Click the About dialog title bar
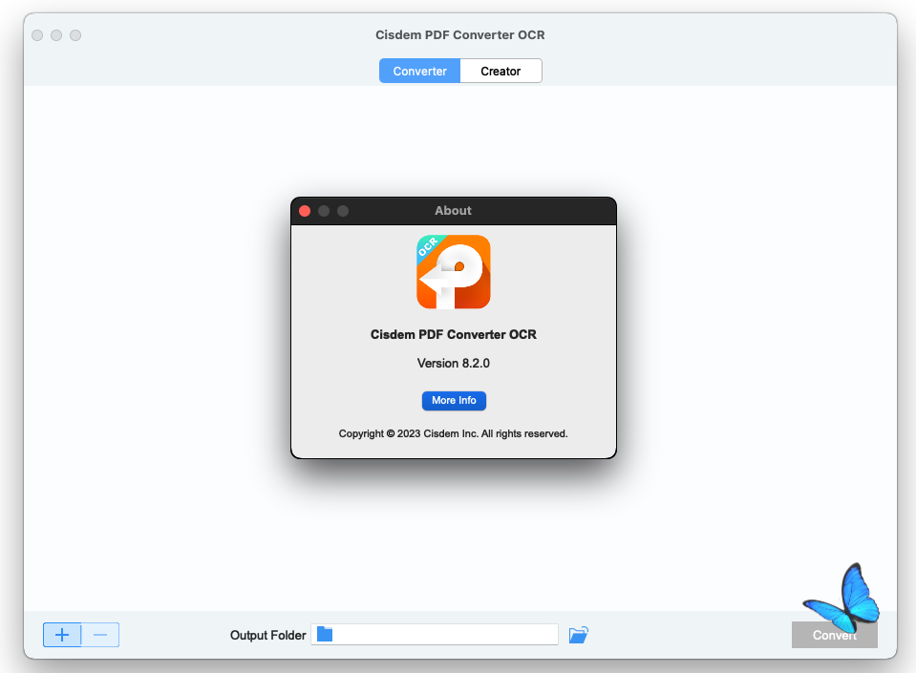The width and height of the screenshot is (916, 673). [x=454, y=211]
